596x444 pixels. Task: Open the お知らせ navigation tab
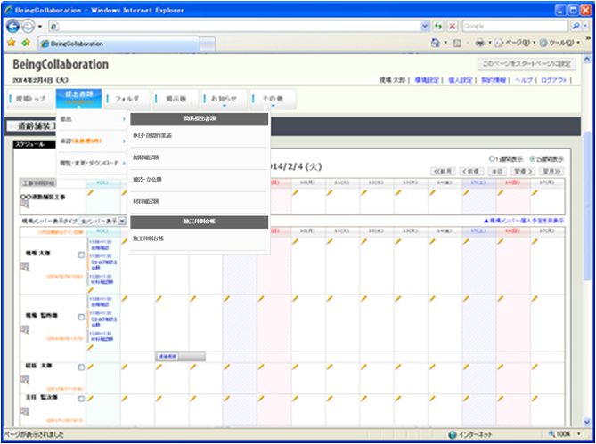click(225, 99)
